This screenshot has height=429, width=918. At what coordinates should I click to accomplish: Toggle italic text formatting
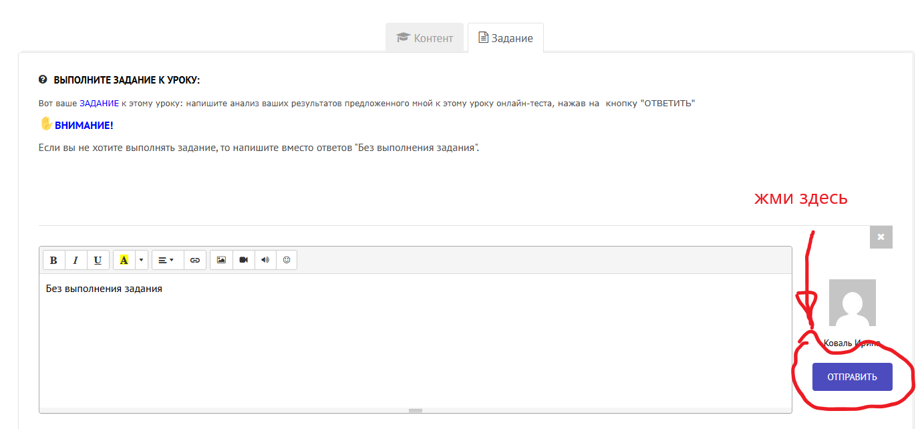[x=75, y=261]
